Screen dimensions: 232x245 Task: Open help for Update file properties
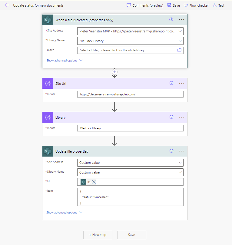pyautogui.click(x=171, y=151)
